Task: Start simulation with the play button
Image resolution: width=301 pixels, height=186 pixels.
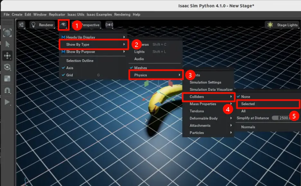Action: coord(7,102)
